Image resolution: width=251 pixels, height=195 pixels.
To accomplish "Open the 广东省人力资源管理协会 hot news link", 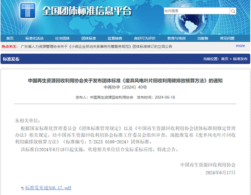I will [96, 47].
